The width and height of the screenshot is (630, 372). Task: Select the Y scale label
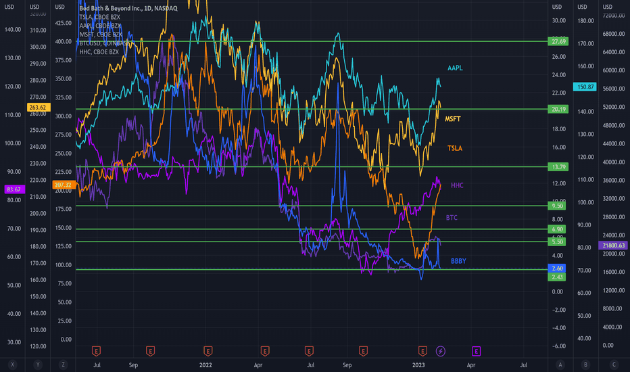38,365
